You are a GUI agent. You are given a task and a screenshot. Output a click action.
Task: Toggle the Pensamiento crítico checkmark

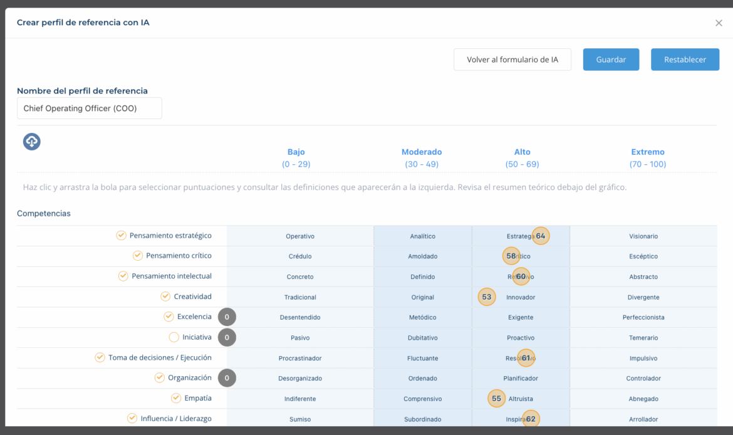(137, 256)
